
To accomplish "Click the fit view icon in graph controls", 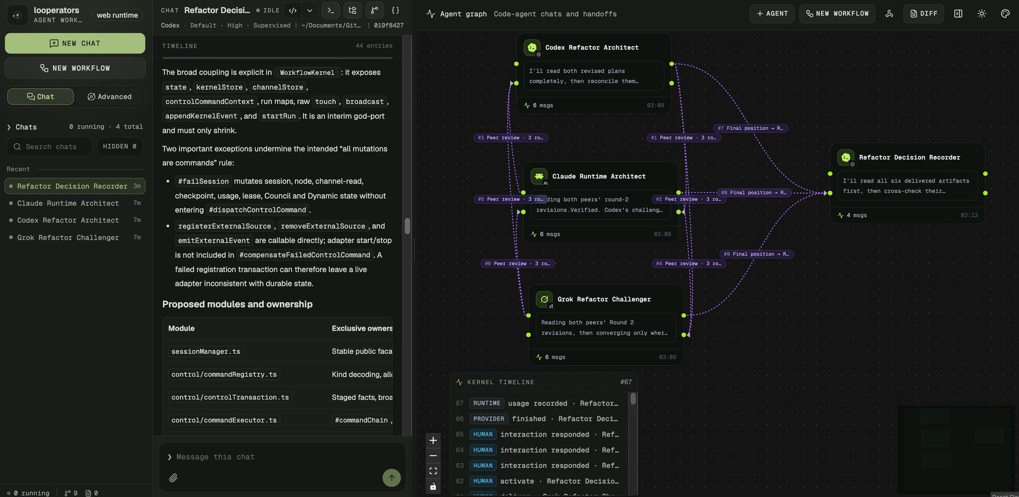I will (x=433, y=471).
